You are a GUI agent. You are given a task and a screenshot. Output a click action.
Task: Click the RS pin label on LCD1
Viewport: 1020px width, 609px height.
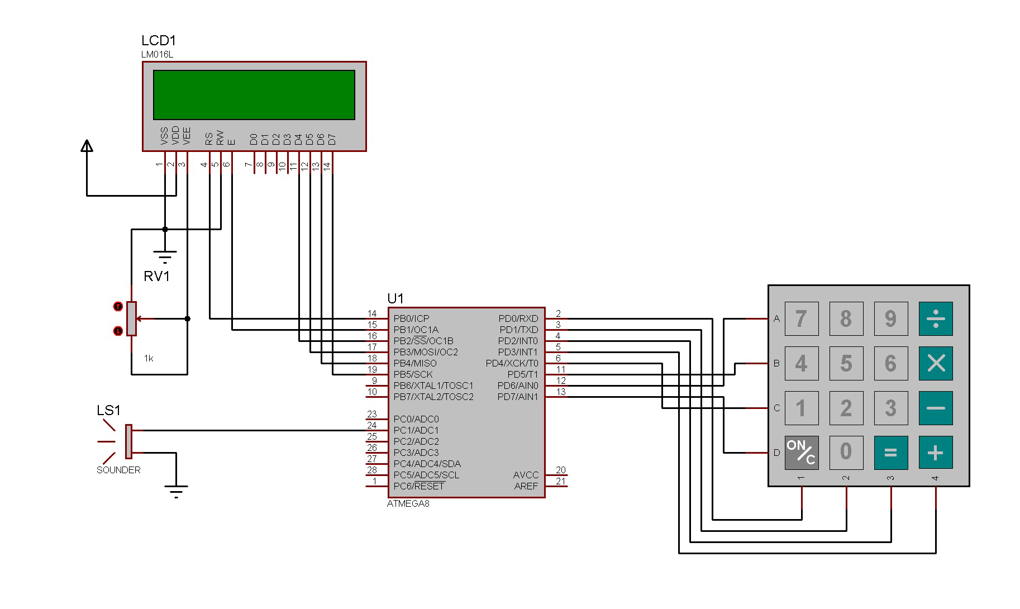pyautogui.click(x=209, y=139)
